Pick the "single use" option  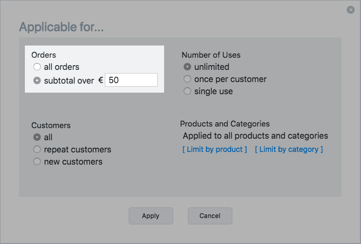(187, 92)
